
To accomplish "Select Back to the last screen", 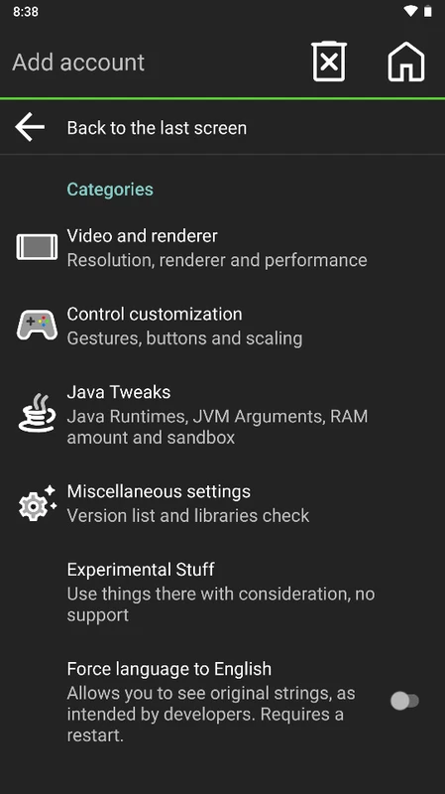I will click(x=222, y=127).
